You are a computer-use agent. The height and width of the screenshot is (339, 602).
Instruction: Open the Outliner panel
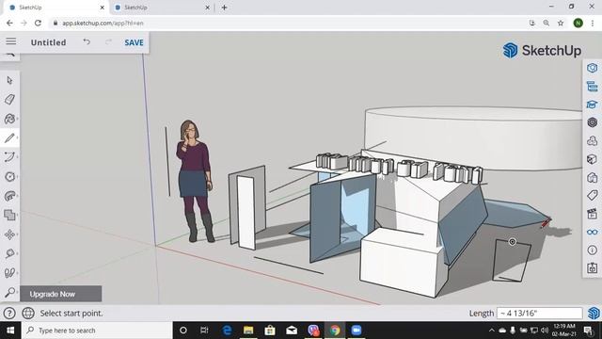[x=592, y=87]
